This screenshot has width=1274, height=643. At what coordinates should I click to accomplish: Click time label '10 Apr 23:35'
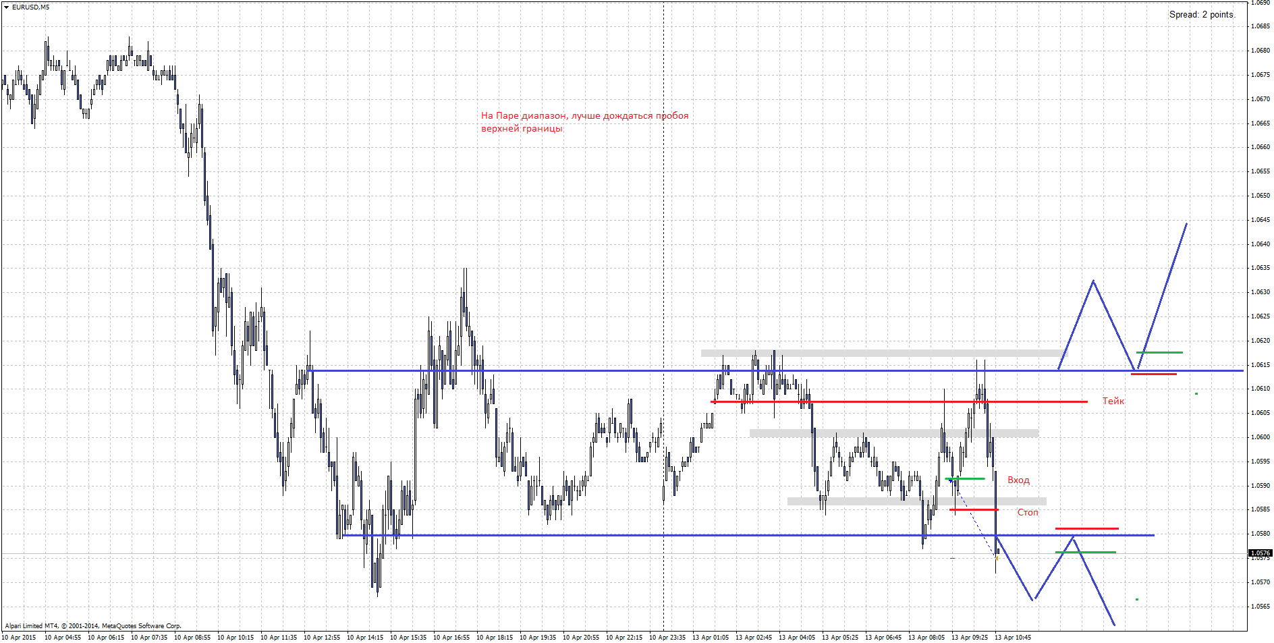click(667, 637)
